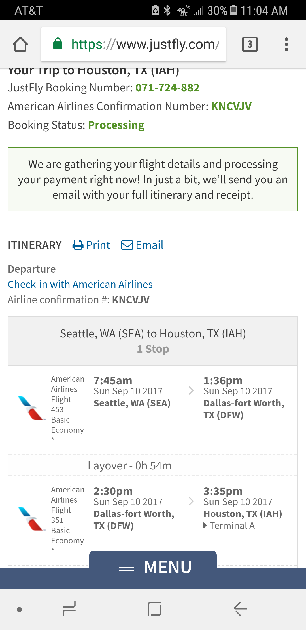Tap the justfly.com URL address bar
The image size is (306, 630).
coord(145,44)
